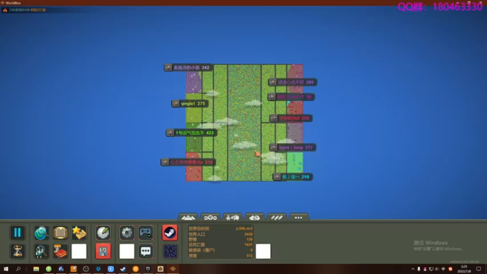Open the speech bubble chat icon

(145, 251)
